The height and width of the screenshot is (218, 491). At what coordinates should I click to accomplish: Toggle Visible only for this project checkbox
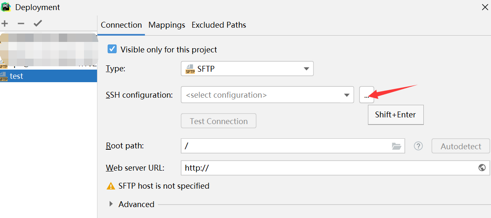click(x=112, y=49)
